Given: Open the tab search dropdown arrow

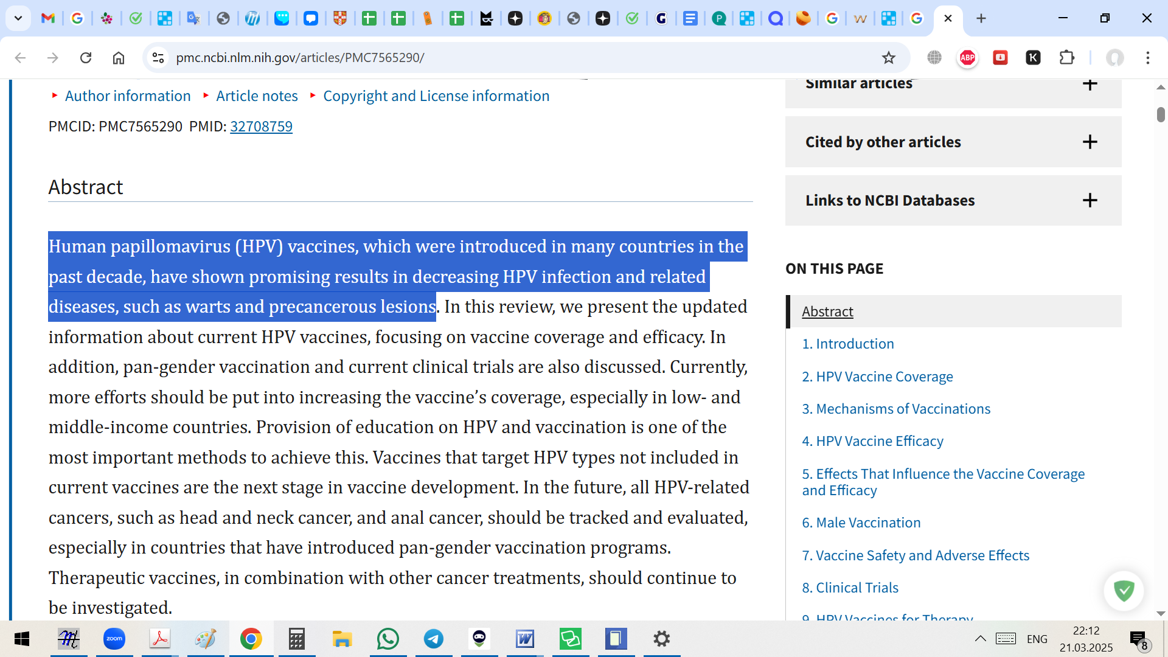Looking at the screenshot, I should point(18,18).
